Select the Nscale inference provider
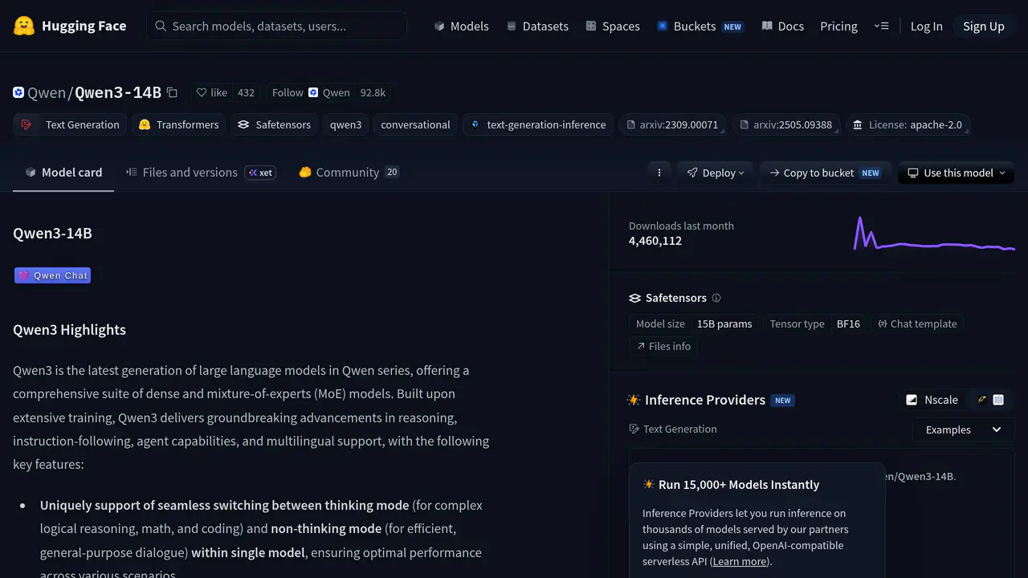 click(x=932, y=400)
